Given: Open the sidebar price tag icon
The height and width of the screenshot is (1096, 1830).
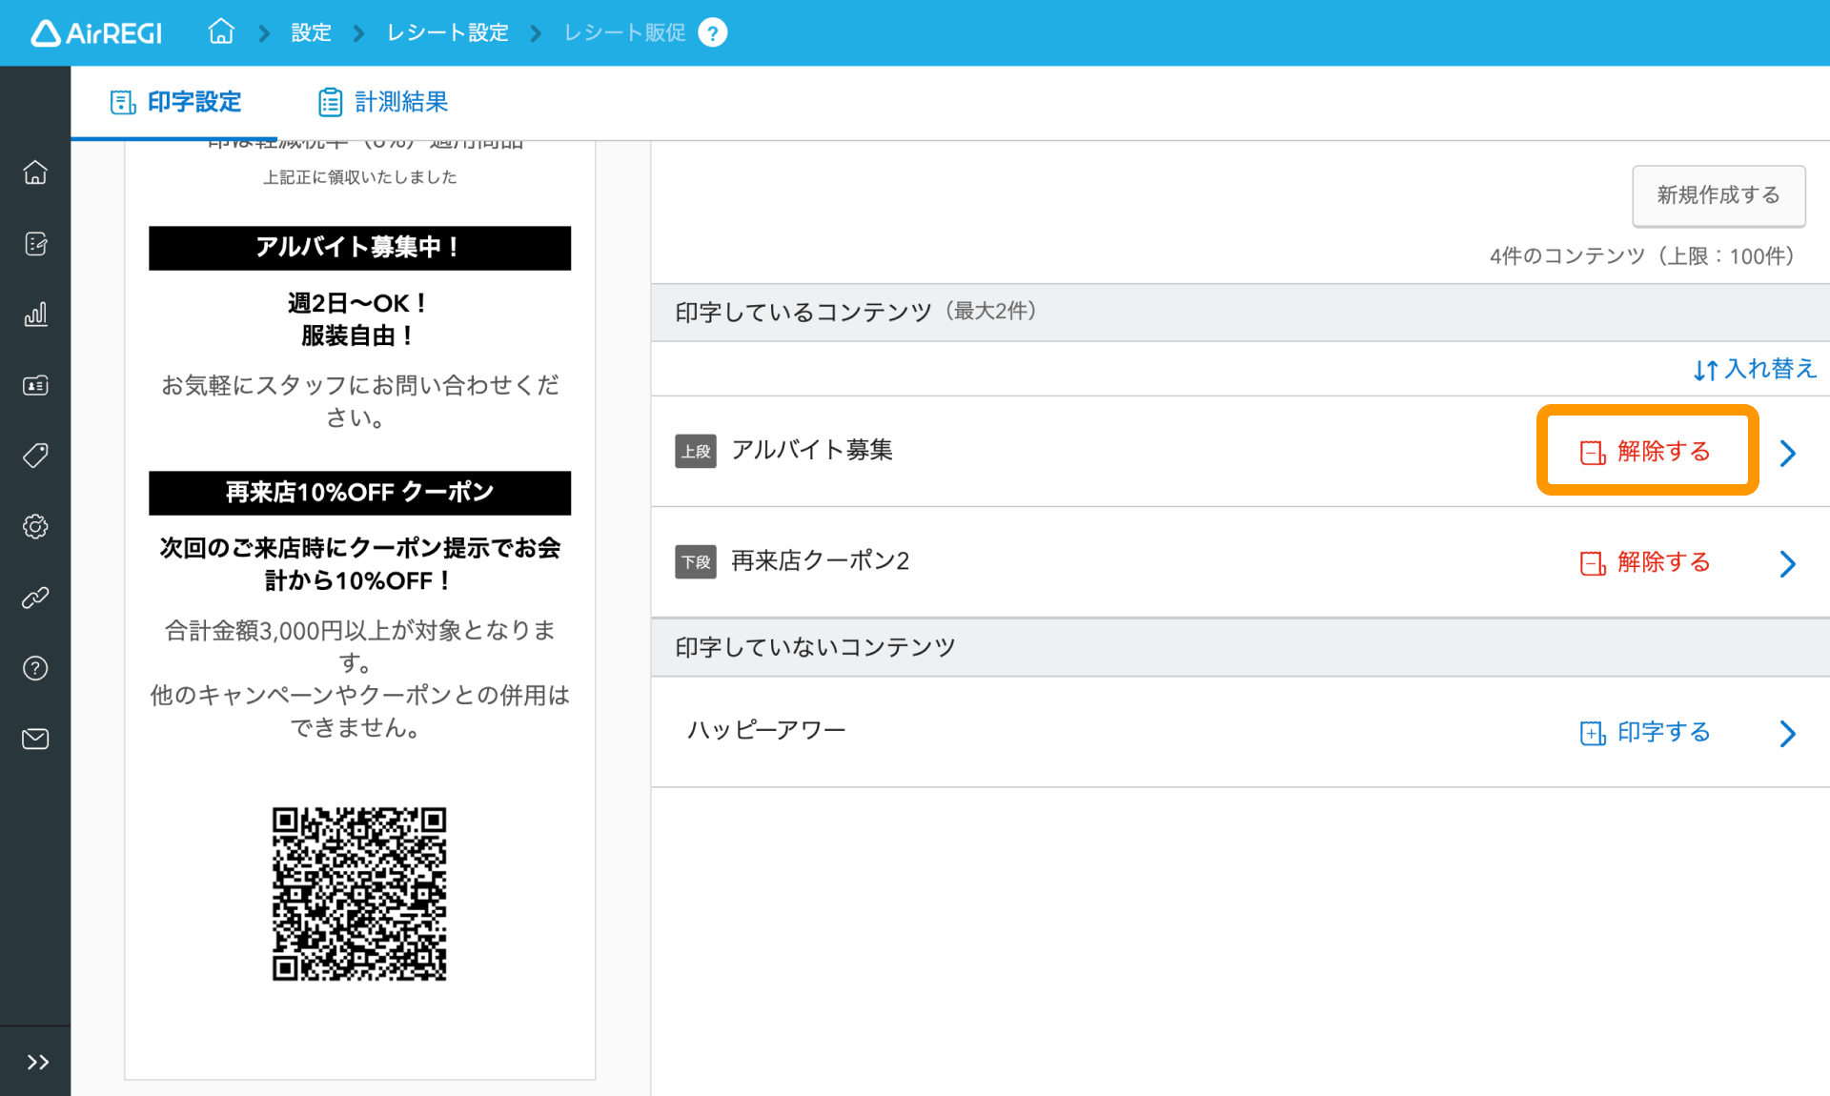Looking at the screenshot, I should 35,456.
